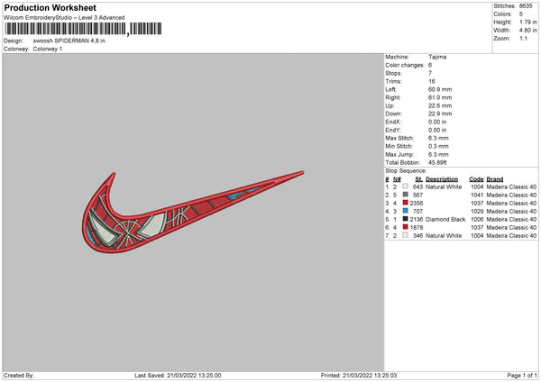Image resolution: width=541 pixels, height=382 pixels.
Task: Click stitch count '2136' in stop 5
Action: click(416, 219)
